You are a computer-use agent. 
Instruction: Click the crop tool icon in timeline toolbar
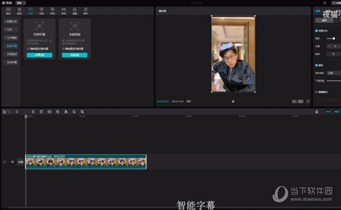click(82, 112)
